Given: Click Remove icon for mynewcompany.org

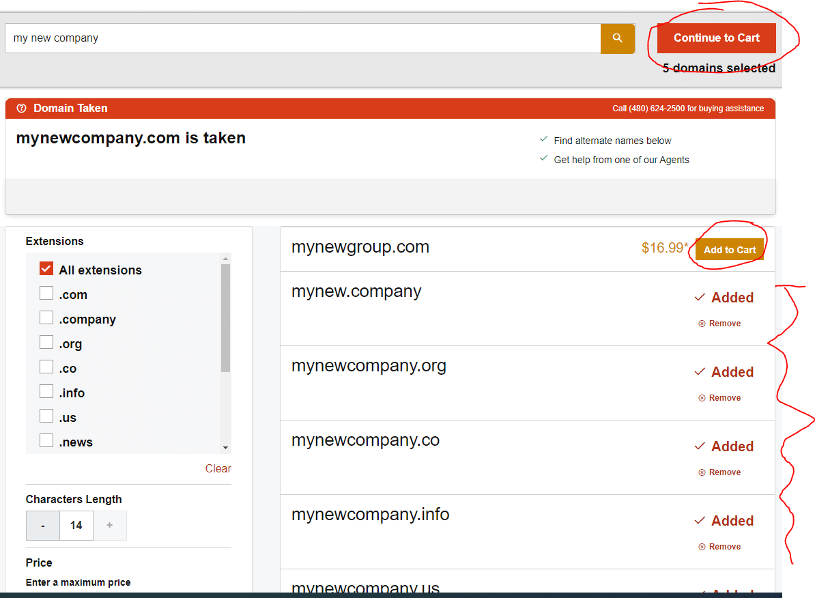Looking at the screenshot, I should coord(702,398).
